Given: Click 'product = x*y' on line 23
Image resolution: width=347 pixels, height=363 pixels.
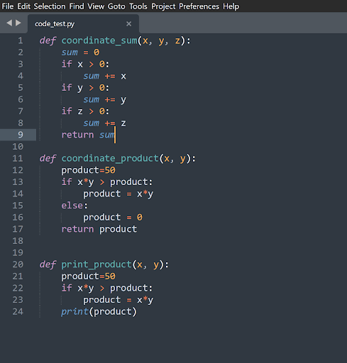Looking at the screenshot, I should (119, 300).
